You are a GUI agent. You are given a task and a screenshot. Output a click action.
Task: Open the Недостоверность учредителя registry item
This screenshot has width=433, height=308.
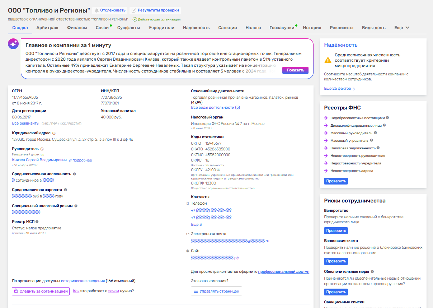click(356, 163)
